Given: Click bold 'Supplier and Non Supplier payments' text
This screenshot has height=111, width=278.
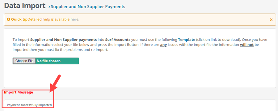Looking at the screenshot, I should pyautogui.click(x=63, y=40).
